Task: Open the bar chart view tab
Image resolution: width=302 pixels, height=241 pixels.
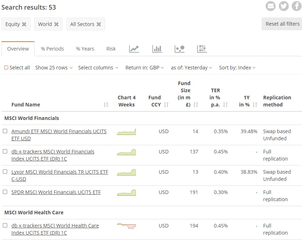Action: click(157, 49)
